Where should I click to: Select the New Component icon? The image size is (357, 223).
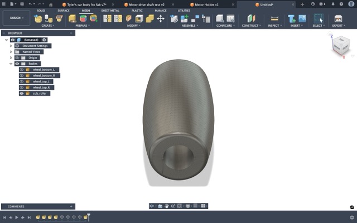coord(185,18)
